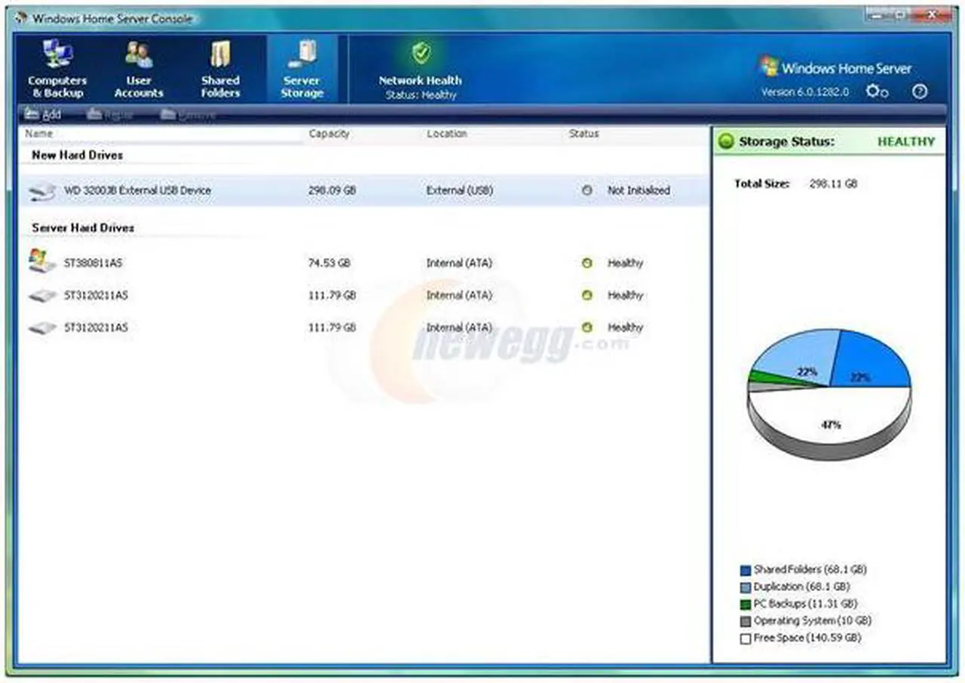Select the Server Storage tab
This screenshot has width=965, height=683.
pyautogui.click(x=302, y=69)
